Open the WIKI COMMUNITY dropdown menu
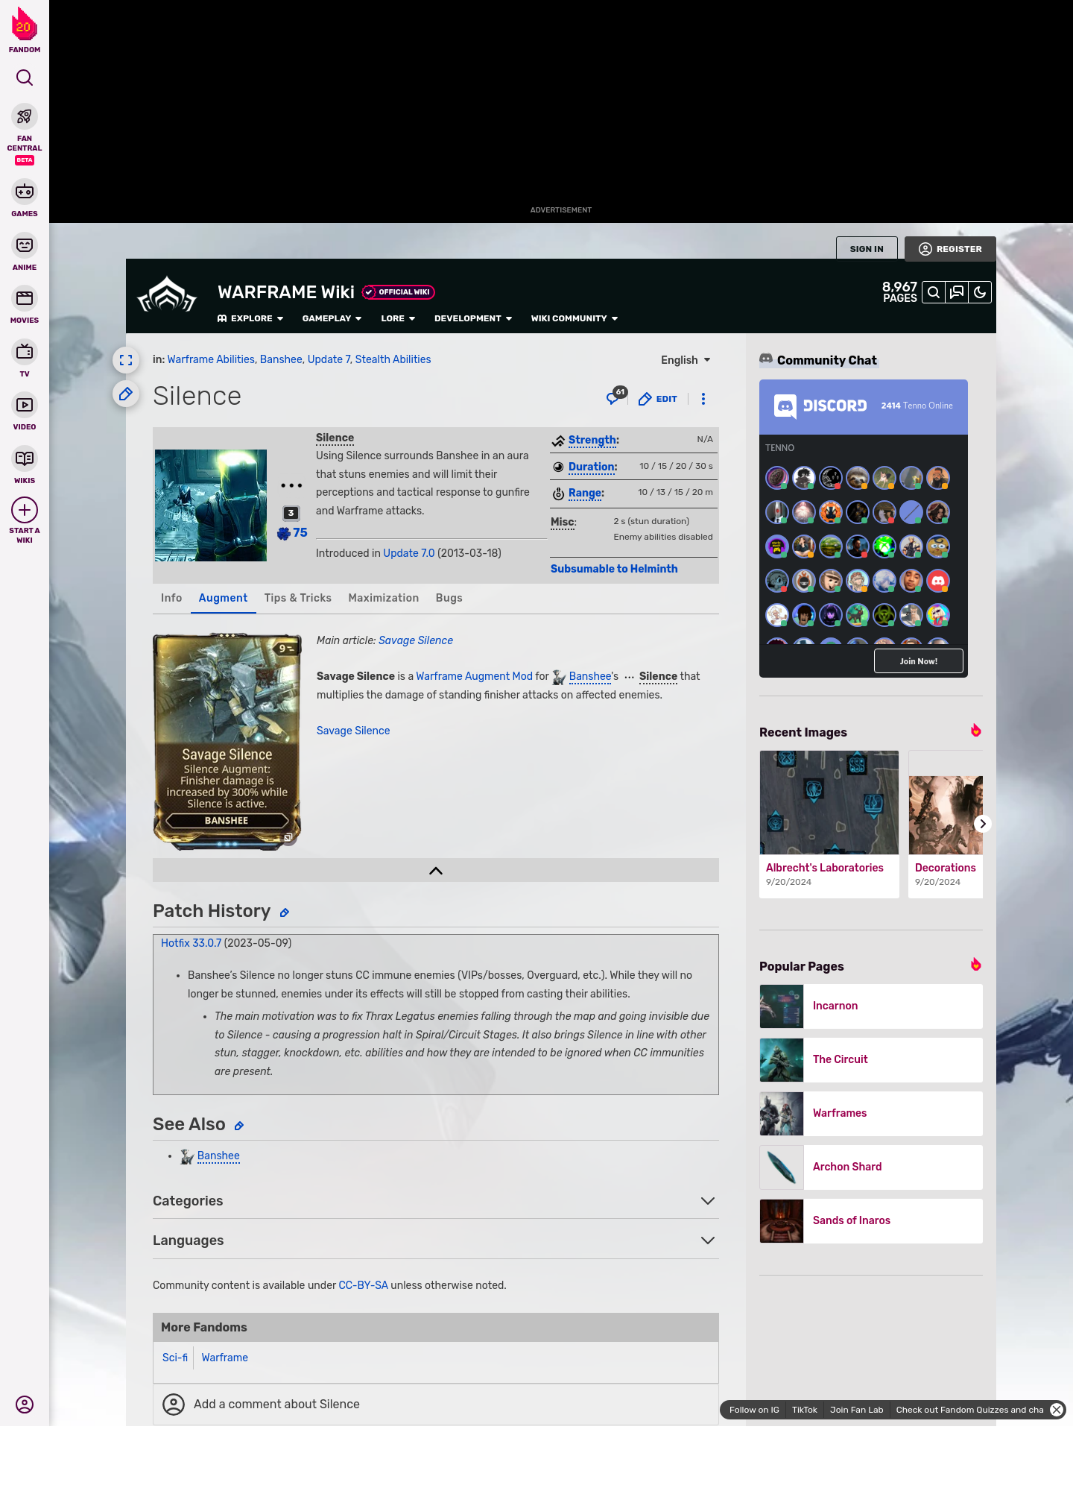The width and height of the screenshot is (1073, 1491). [x=575, y=318]
